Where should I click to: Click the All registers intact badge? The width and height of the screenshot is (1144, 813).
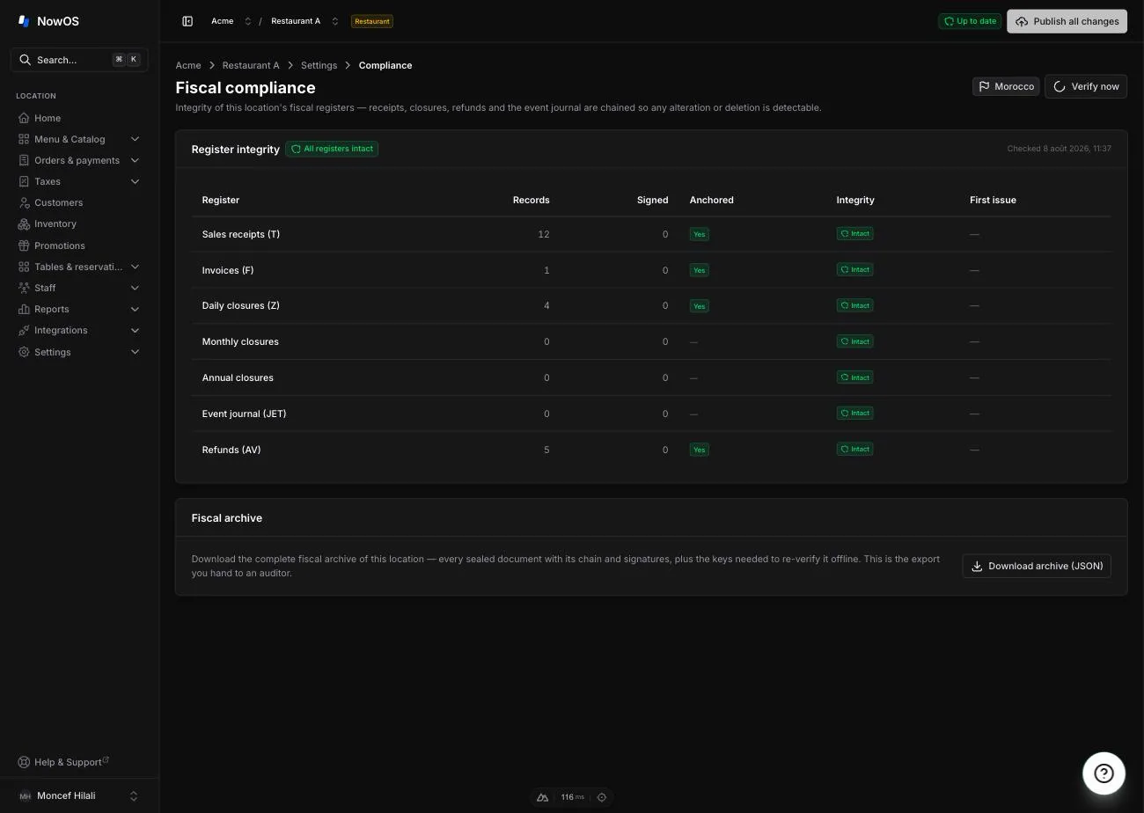[332, 149]
